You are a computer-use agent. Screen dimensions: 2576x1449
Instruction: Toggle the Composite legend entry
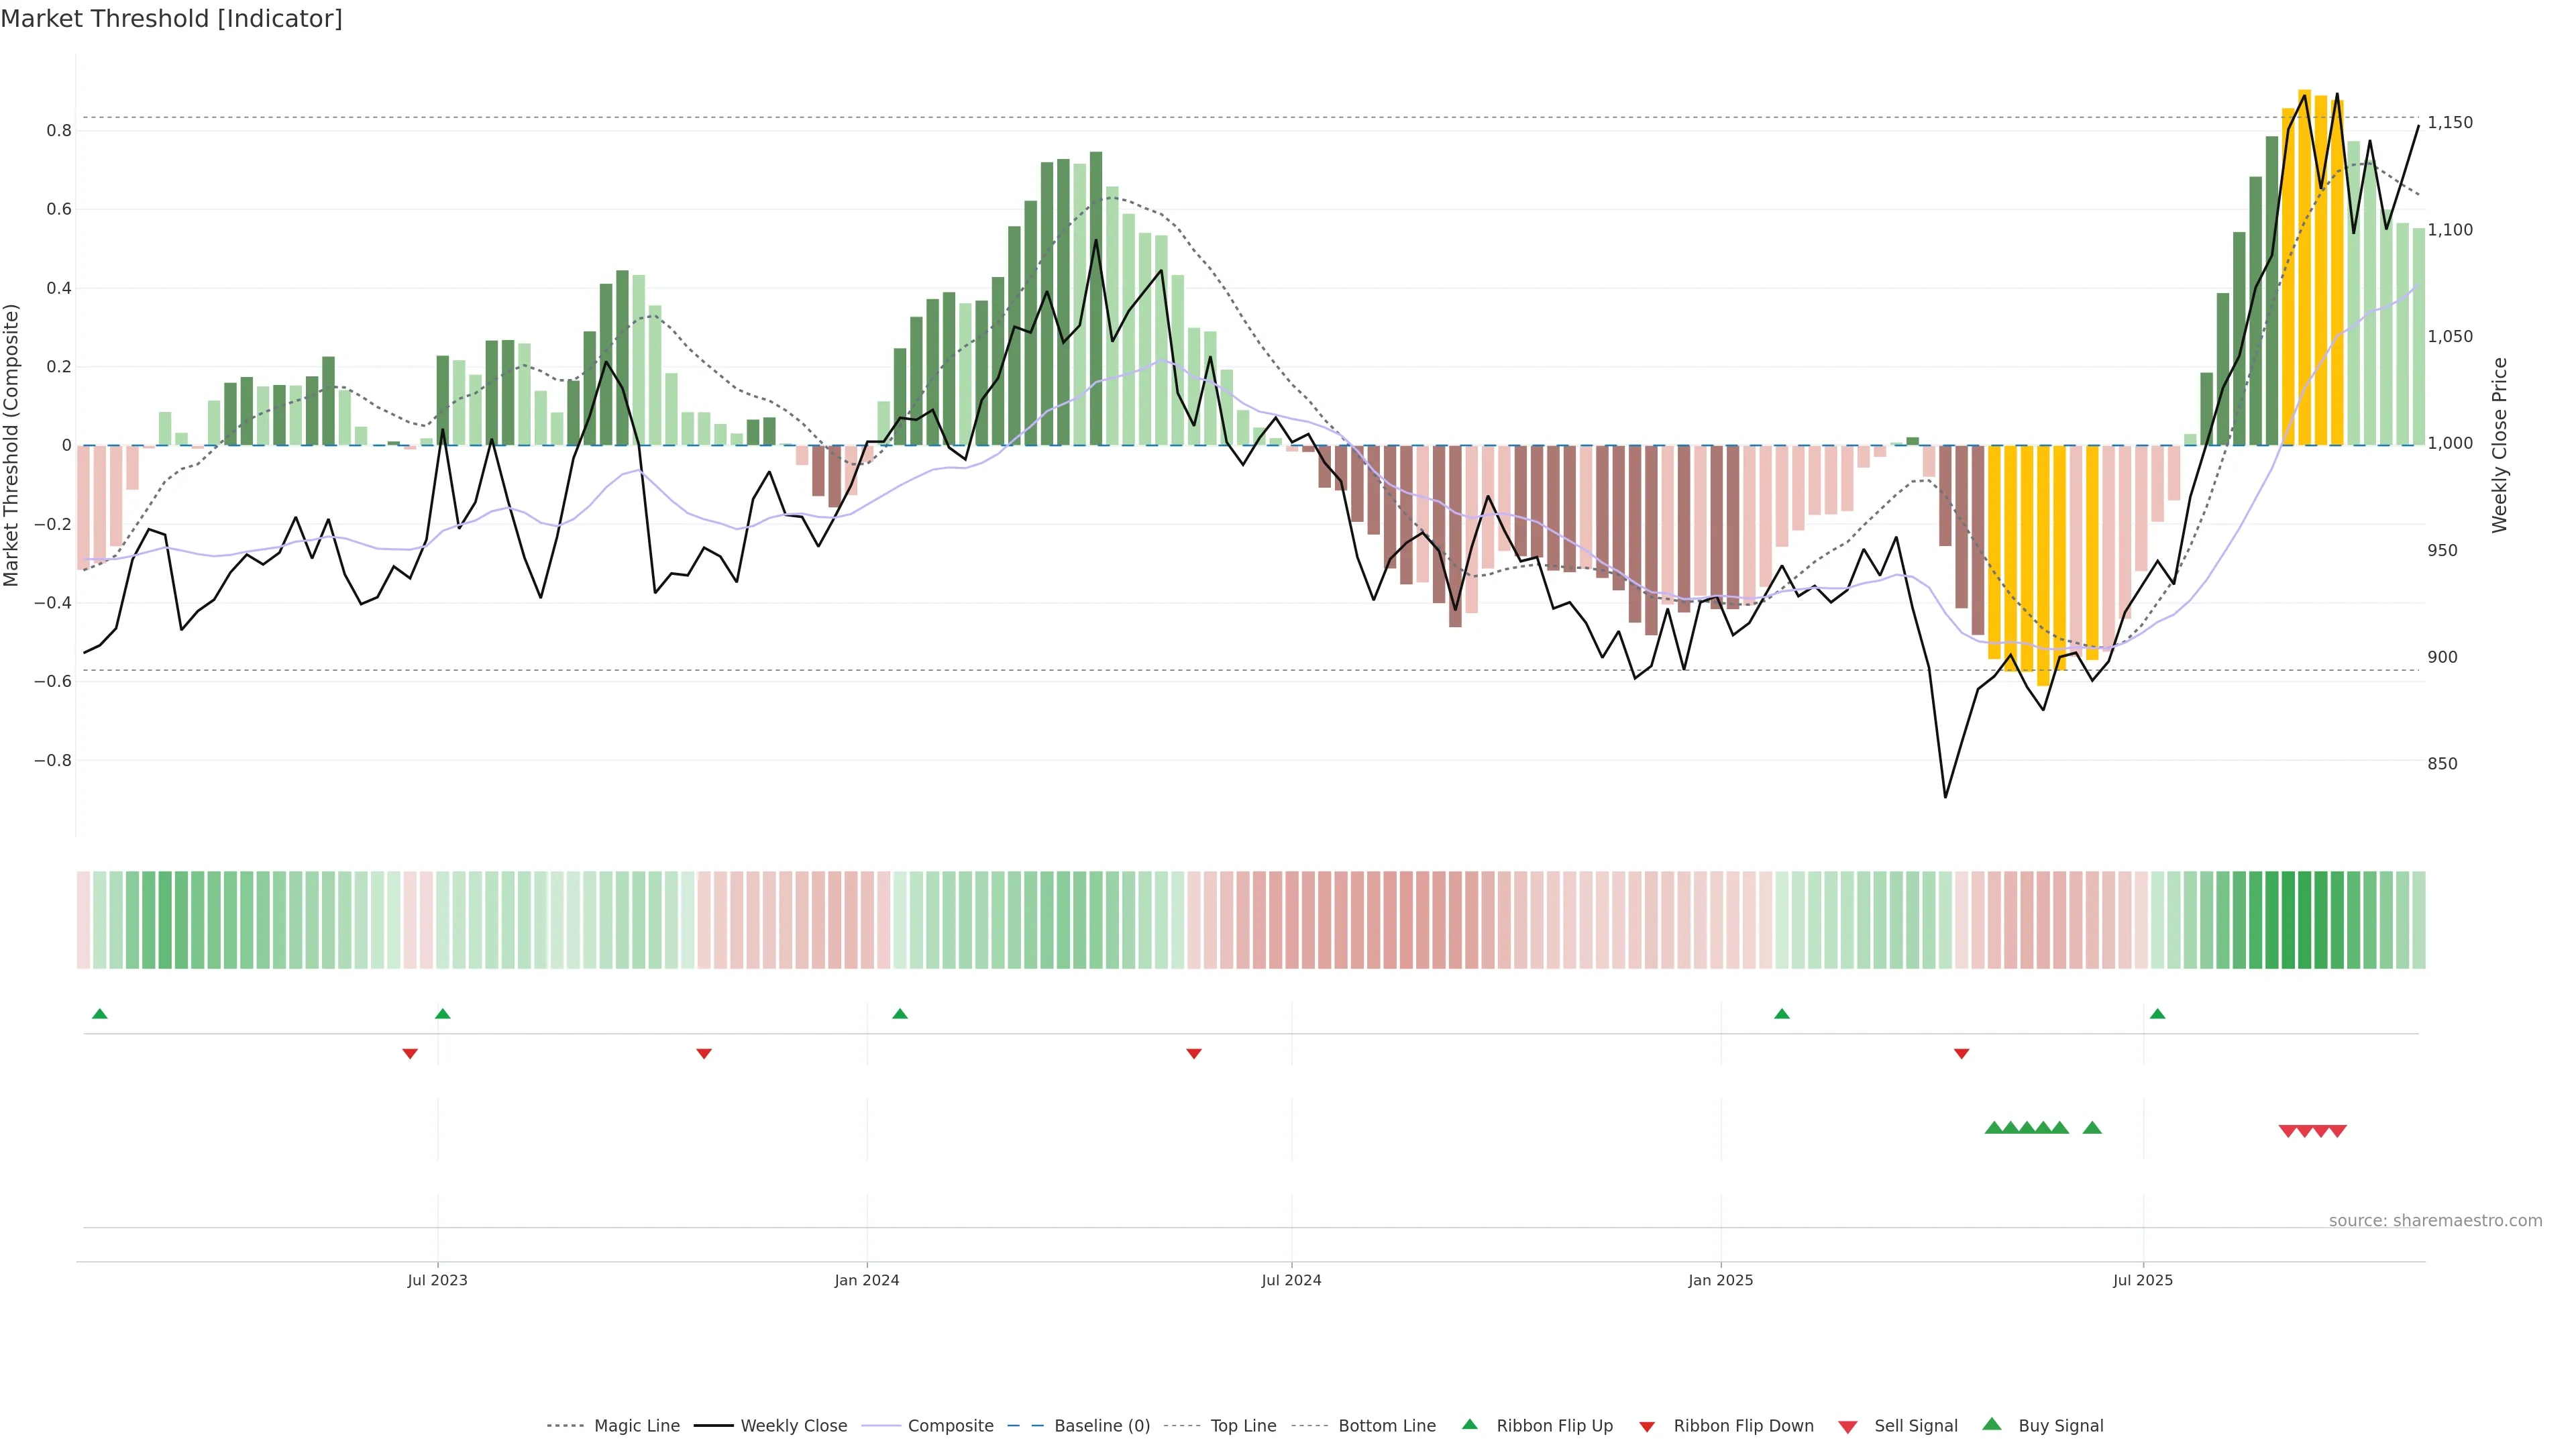[950, 1426]
